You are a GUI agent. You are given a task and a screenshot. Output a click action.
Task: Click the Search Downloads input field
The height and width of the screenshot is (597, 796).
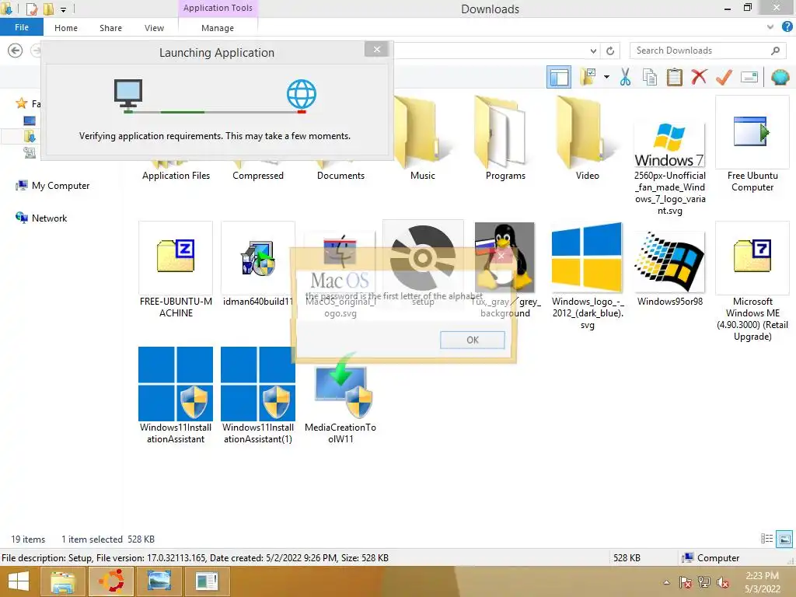click(707, 51)
